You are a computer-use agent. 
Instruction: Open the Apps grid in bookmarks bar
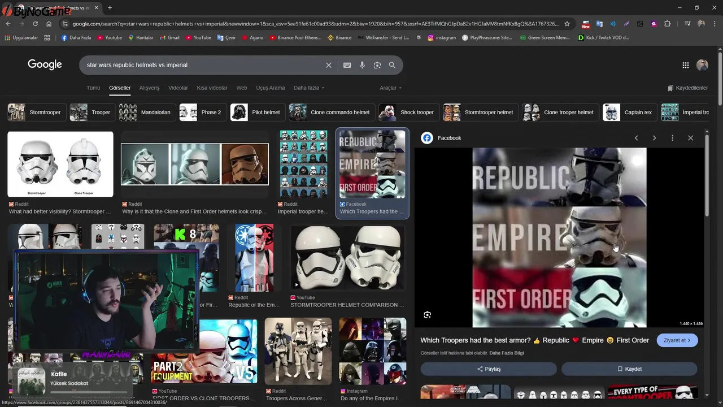click(x=47, y=38)
